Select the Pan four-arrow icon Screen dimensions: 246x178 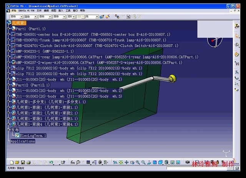[126, 163]
